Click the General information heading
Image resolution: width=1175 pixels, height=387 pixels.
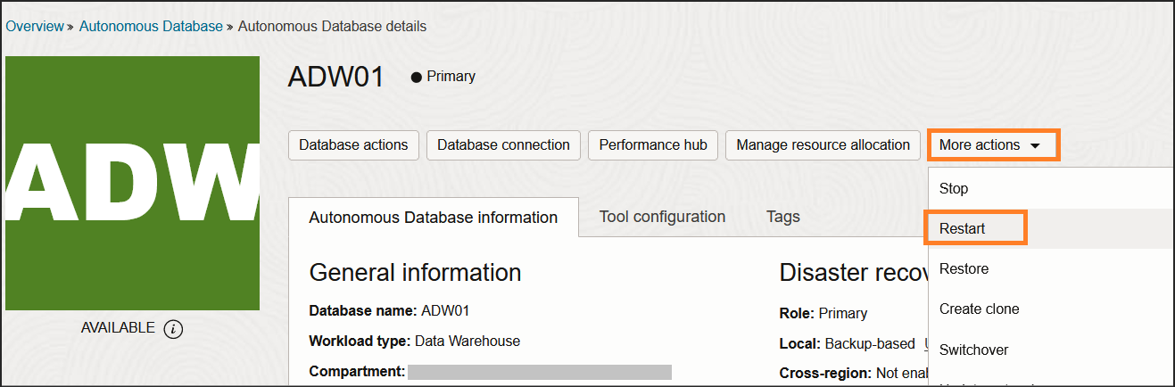(415, 272)
